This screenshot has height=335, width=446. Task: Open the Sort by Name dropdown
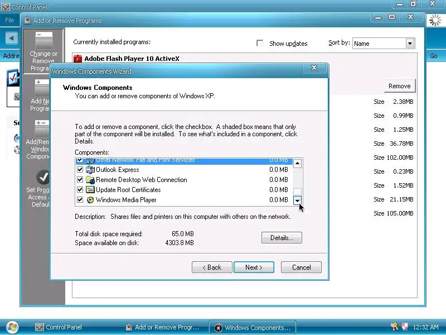[x=410, y=44]
